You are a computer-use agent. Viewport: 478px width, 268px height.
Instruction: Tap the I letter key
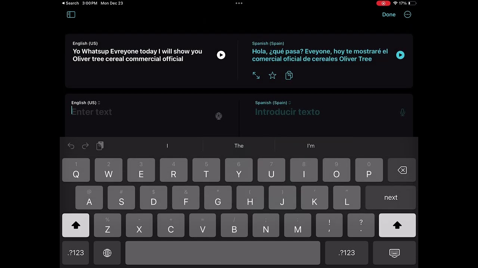(x=304, y=170)
